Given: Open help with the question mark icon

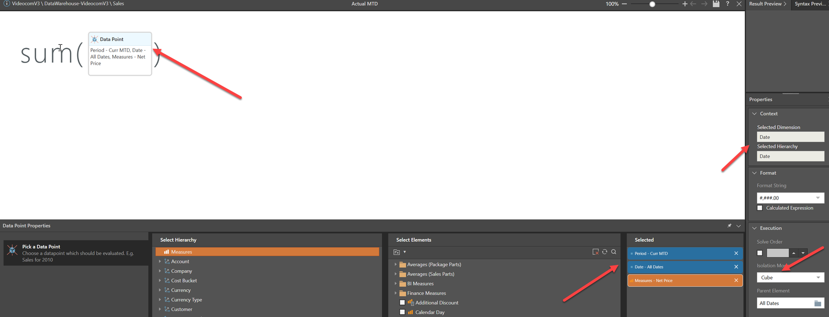Looking at the screenshot, I should click(728, 4).
